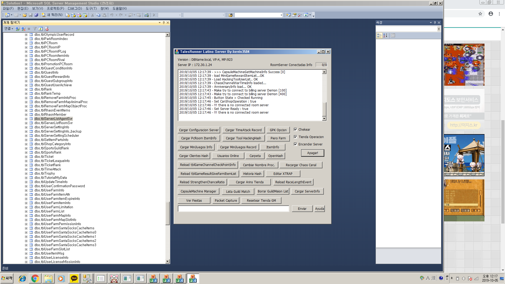Click the Filter funnel icon in Object Explorer
This screenshot has width=505, height=284.
coord(35,29)
